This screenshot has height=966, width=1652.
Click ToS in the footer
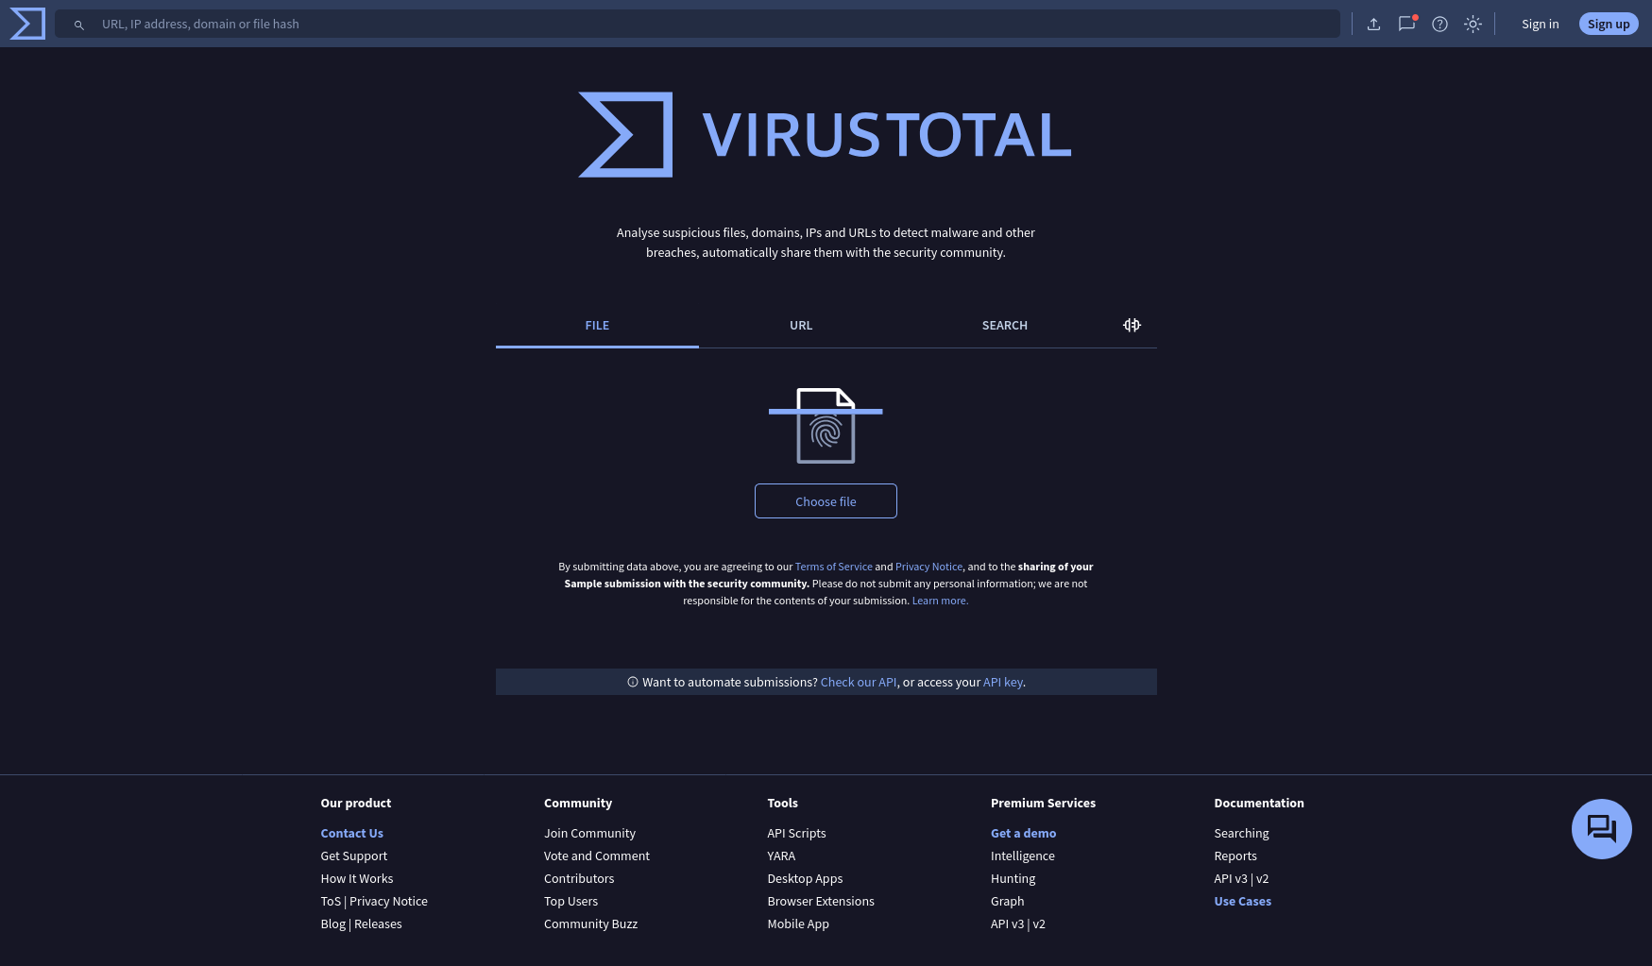coord(331,901)
